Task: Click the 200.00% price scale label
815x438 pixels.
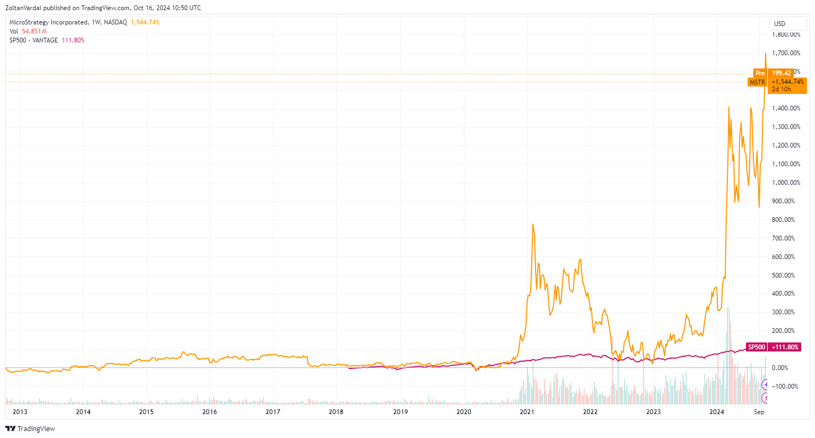Action: [784, 331]
